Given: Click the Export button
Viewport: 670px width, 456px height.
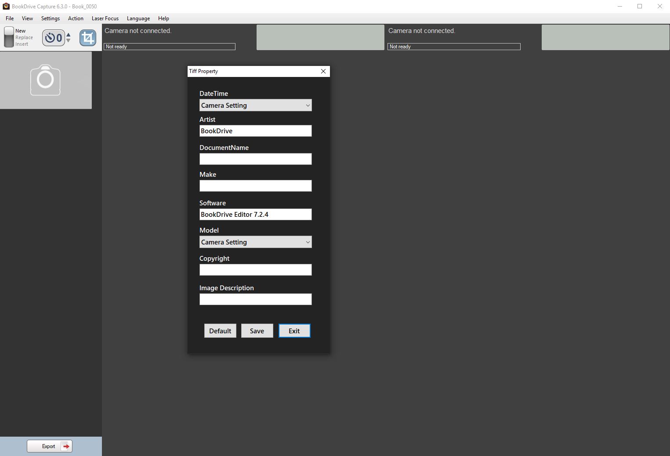Looking at the screenshot, I should pos(50,446).
